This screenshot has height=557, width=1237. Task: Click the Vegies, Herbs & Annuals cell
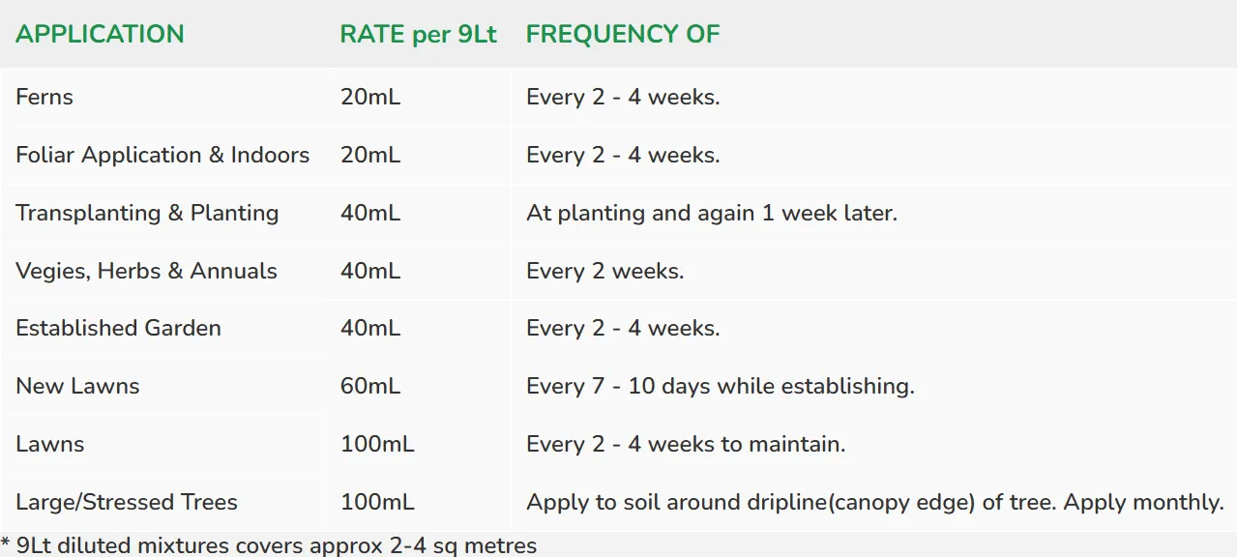tap(146, 271)
